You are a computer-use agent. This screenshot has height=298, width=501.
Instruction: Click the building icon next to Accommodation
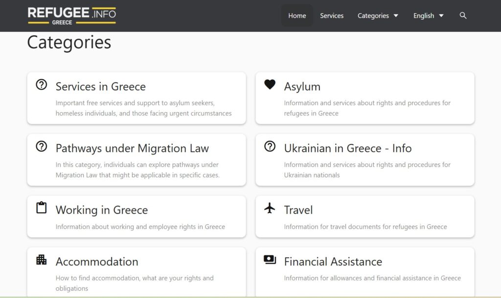tap(42, 260)
